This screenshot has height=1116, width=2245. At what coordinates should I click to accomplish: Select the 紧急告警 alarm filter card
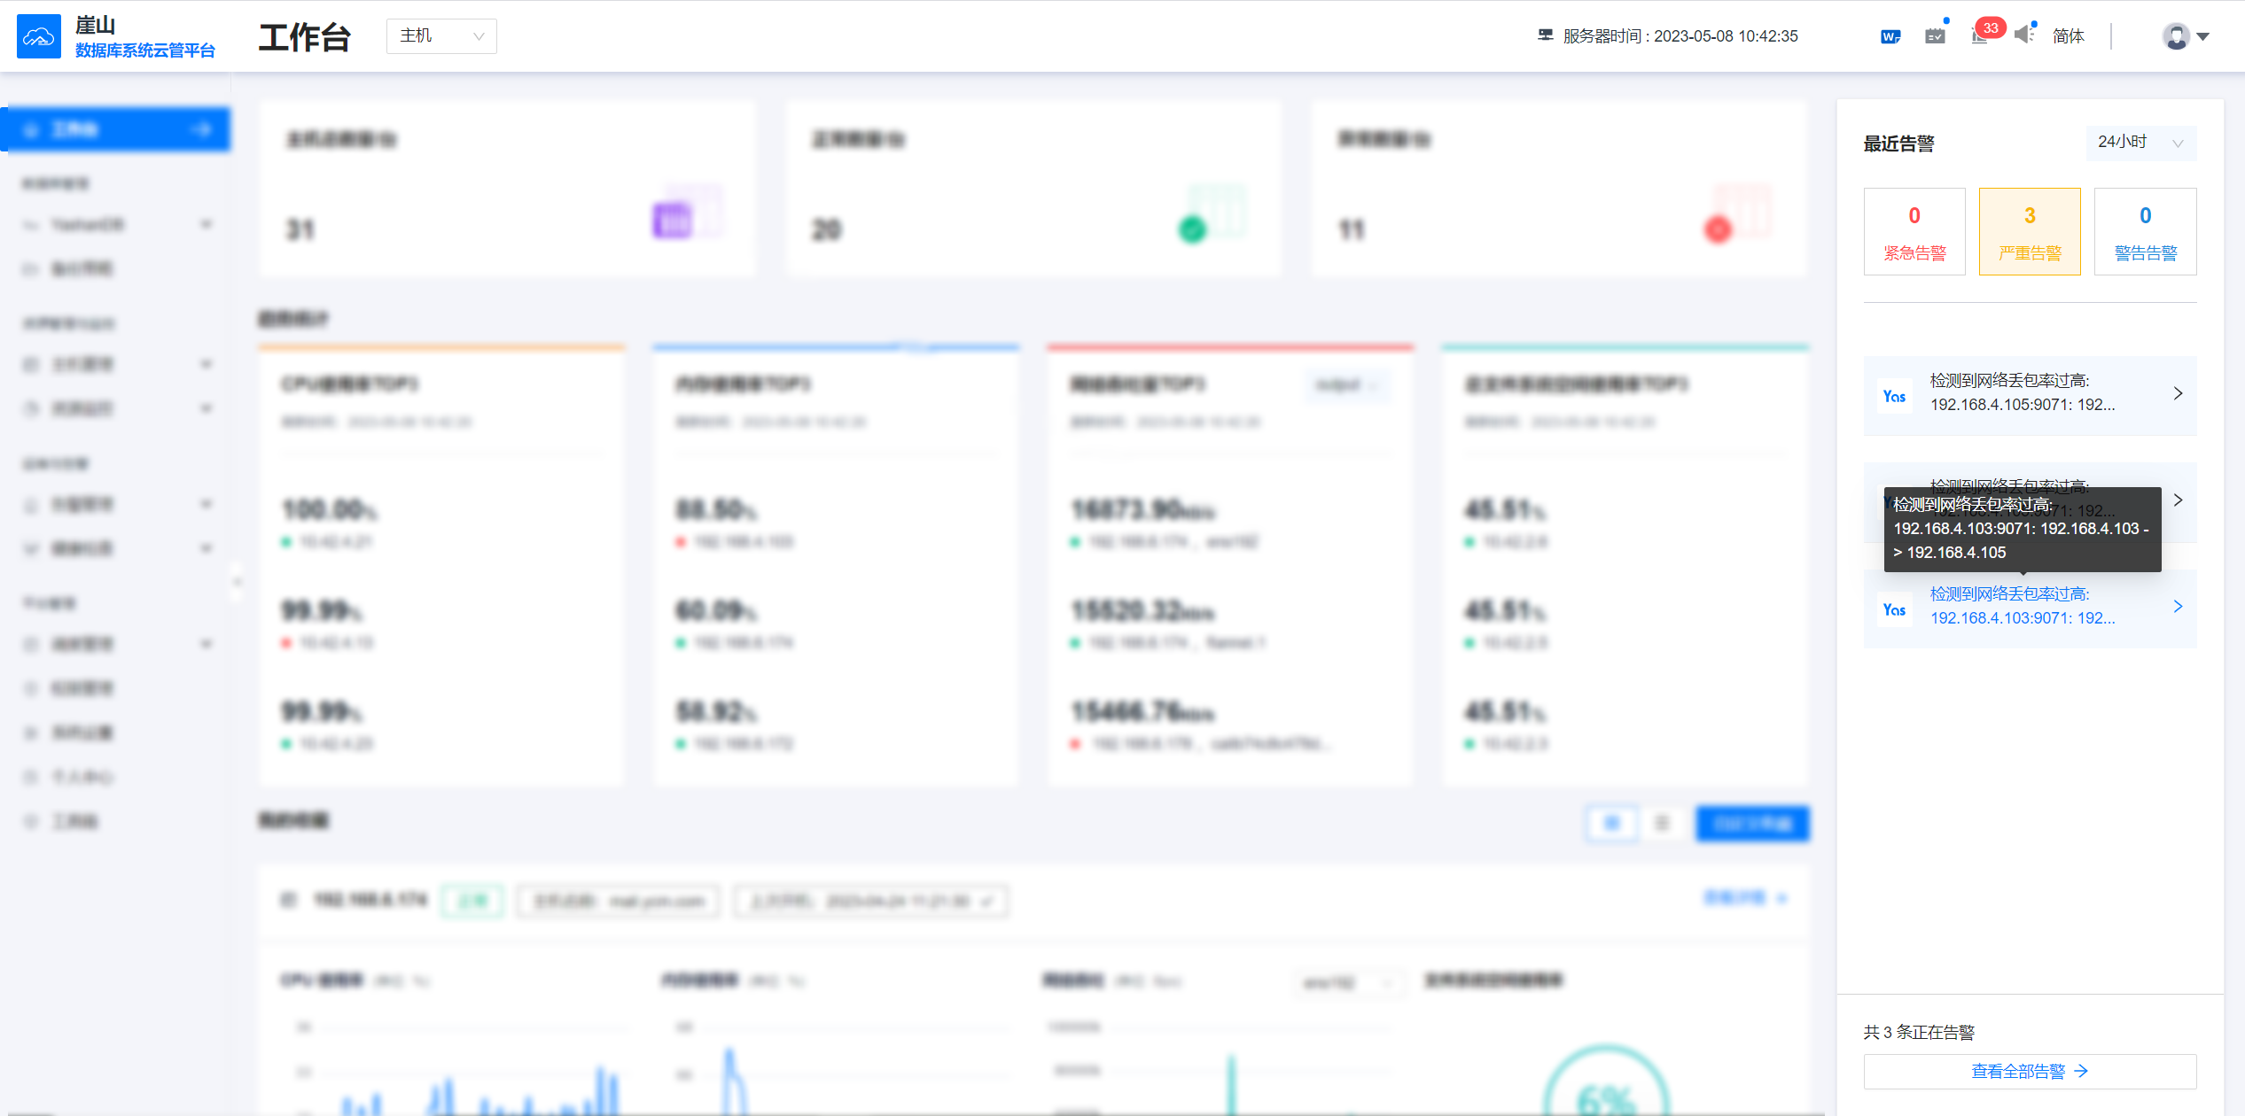coord(1914,231)
